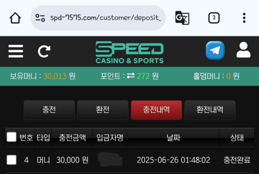
Task: Open the browser three-dot menu
Action: click(x=244, y=18)
